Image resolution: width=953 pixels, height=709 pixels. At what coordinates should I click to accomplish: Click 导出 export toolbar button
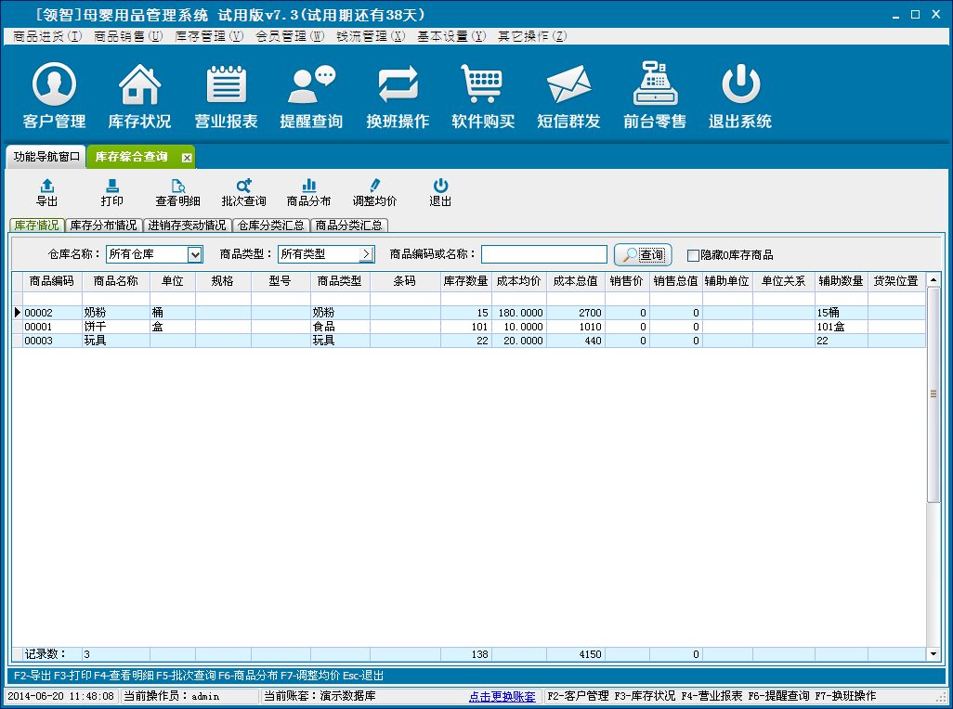(46, 193)
